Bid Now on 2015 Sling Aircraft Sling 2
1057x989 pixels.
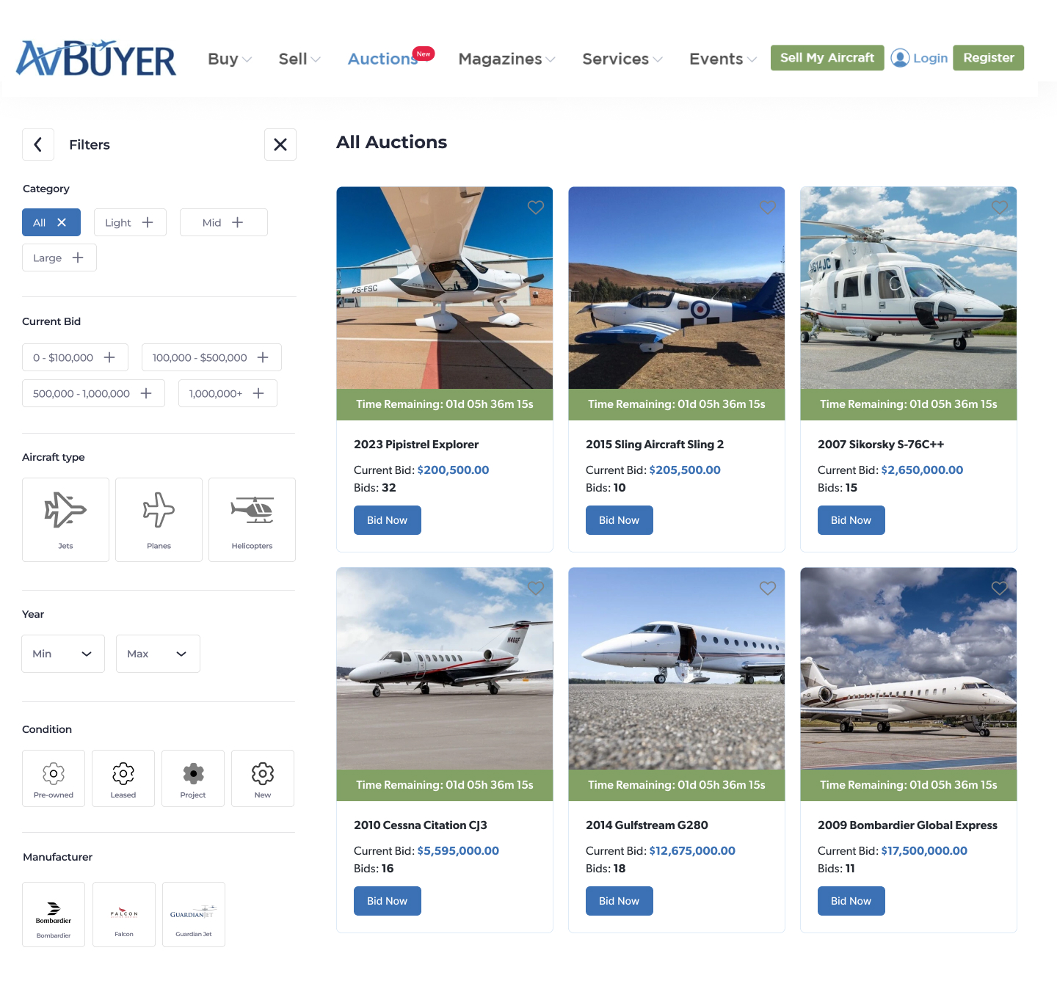point(620,520)
